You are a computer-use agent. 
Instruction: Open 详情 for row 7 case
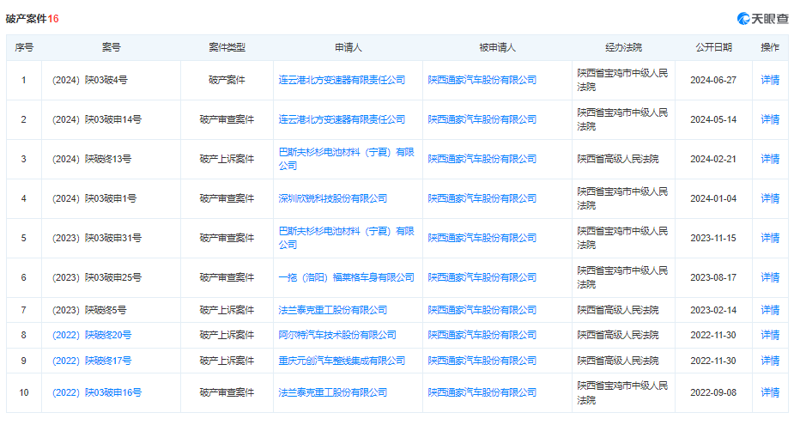click(770, 310)
